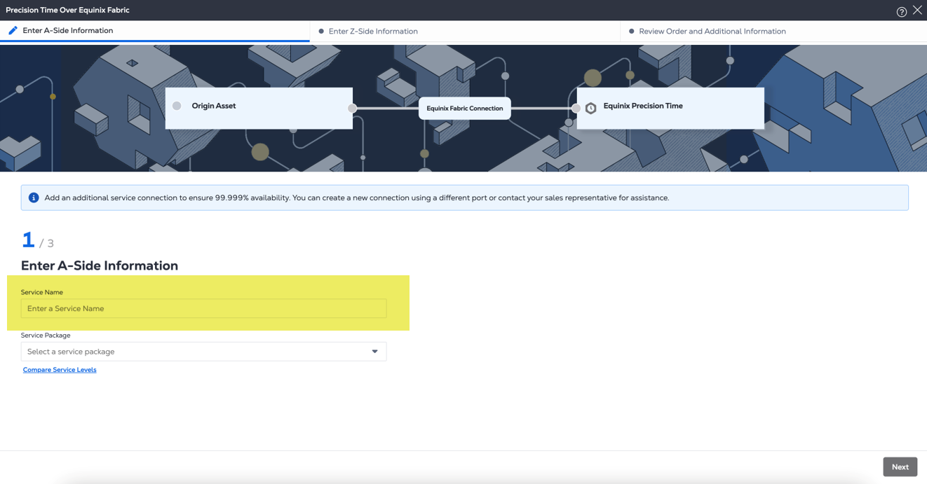Click the 'Service Package' field label
The width and height of the screenshot is (927, 484).
46,336
